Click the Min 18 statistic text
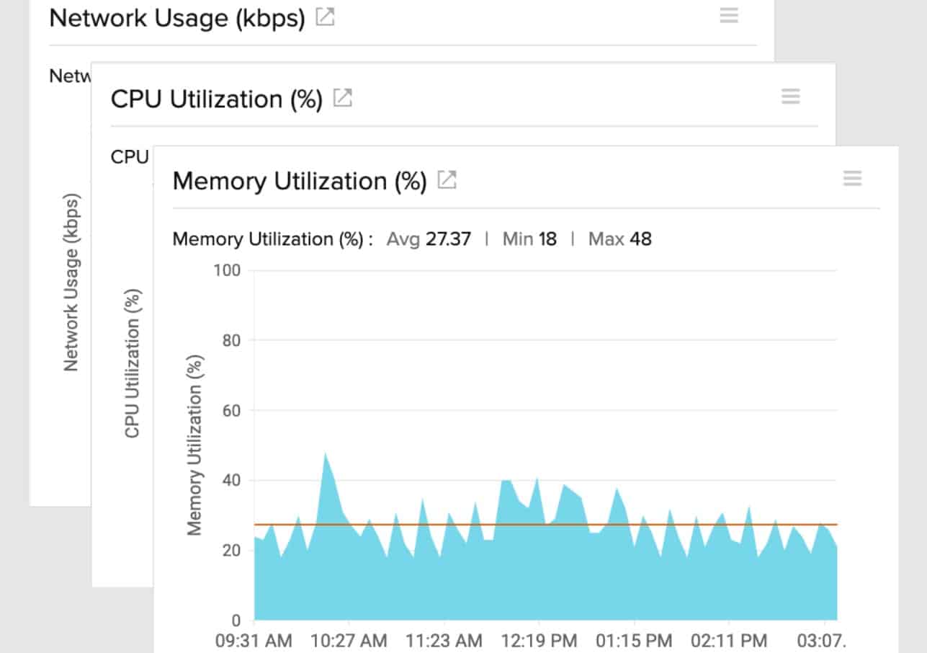This screenshot has width=927, height=653. click(x=529, y=239)
